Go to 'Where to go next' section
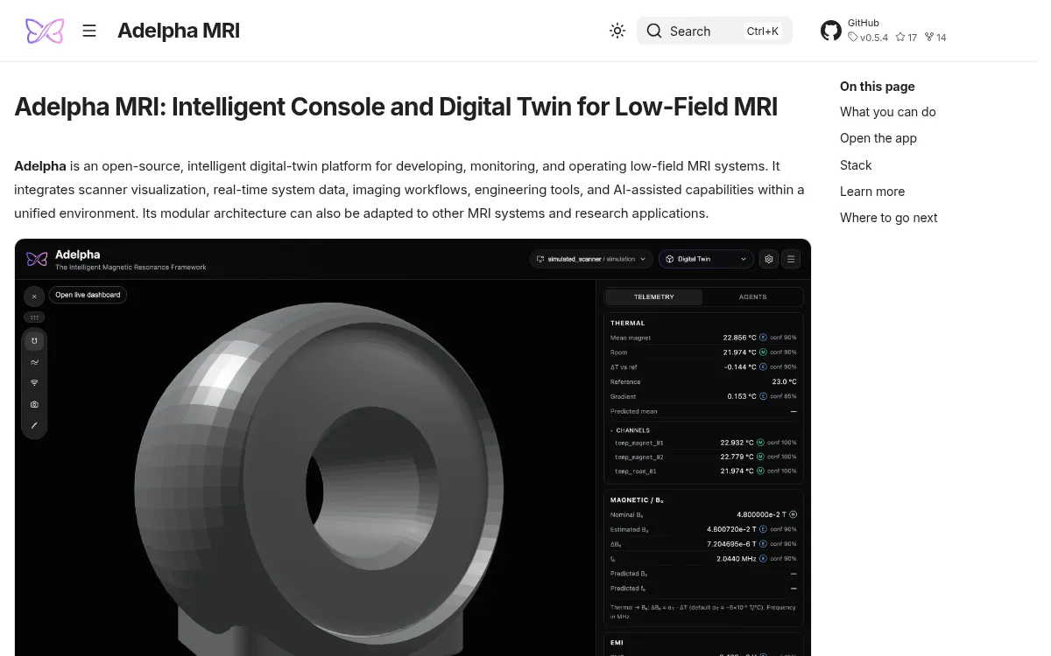 coord(888,218)
